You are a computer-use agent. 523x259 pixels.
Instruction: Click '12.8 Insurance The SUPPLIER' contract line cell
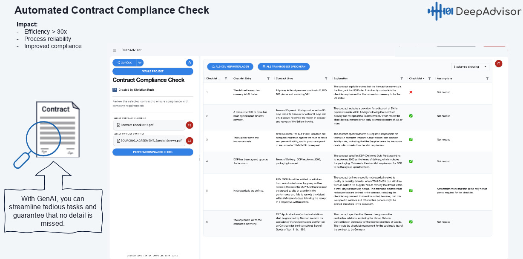tap(301, 139)
